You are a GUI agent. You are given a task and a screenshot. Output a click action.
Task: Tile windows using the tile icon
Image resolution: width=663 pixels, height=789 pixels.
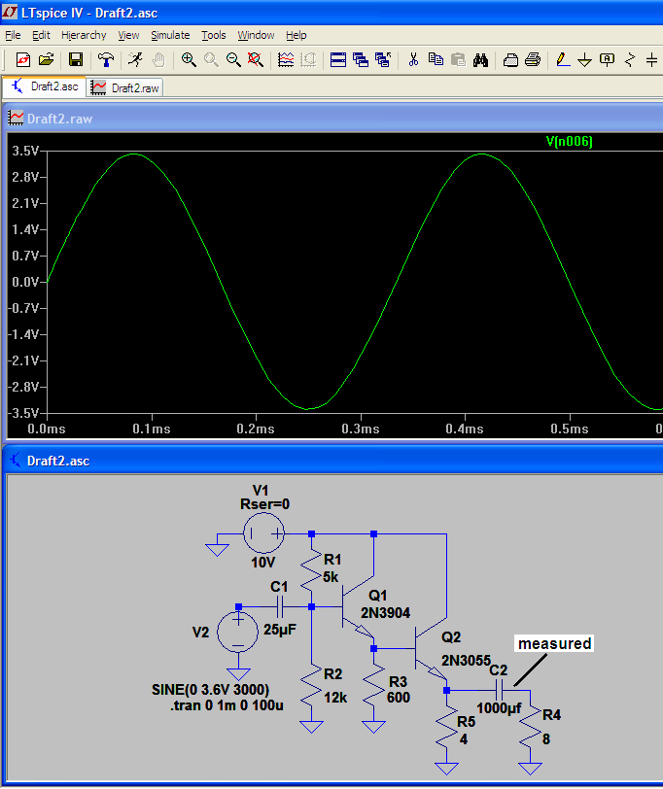(337, 60)
